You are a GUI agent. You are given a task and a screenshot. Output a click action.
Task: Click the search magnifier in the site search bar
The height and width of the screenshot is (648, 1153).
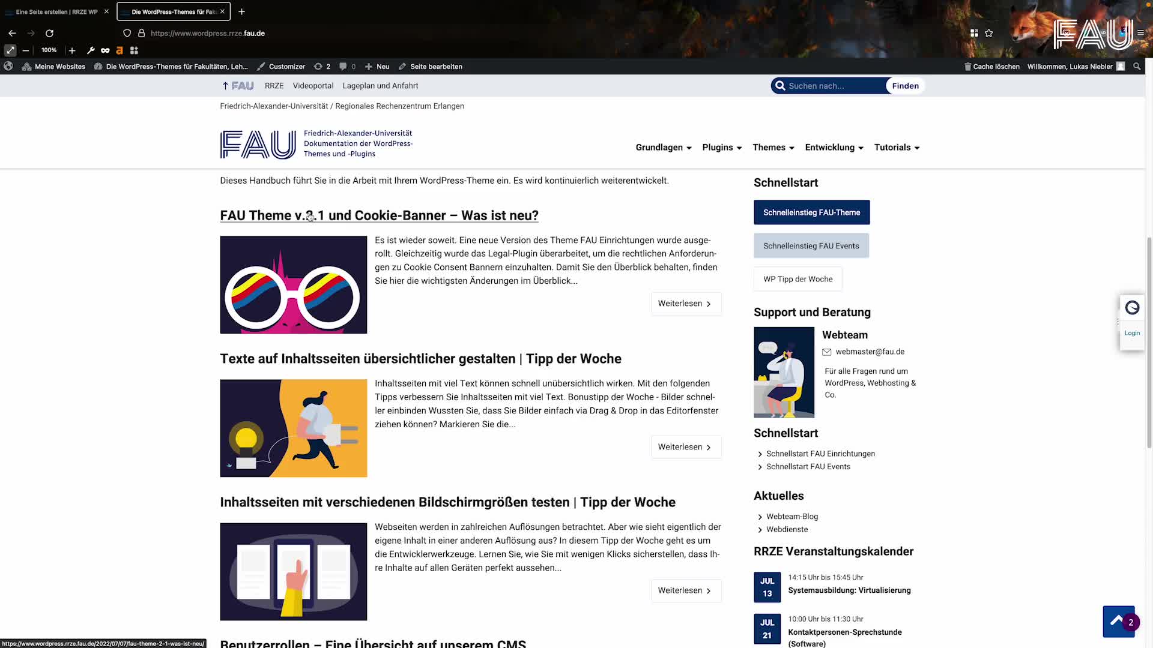pyautogui.click(x=780, y=86)
